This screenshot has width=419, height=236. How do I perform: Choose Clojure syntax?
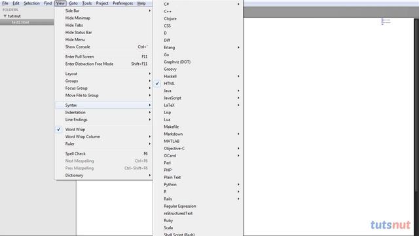click(x=198, y=18)
